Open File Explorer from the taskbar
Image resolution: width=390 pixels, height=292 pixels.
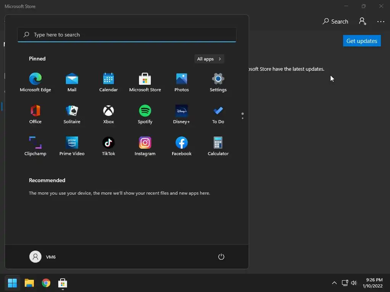[29, 283]
